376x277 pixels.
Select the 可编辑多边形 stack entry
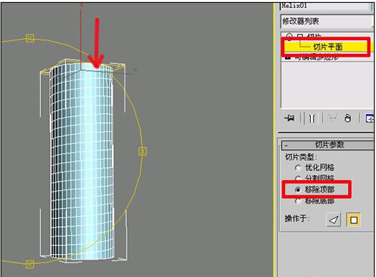coord(317,57)
